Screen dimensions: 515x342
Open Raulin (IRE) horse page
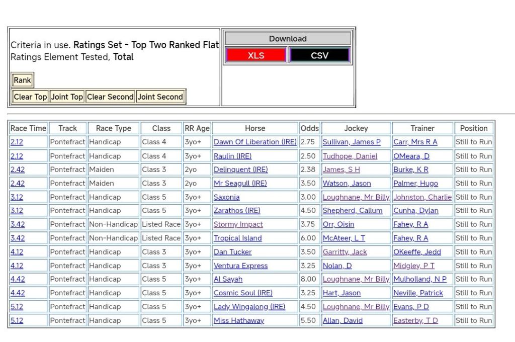click(232, 156)
